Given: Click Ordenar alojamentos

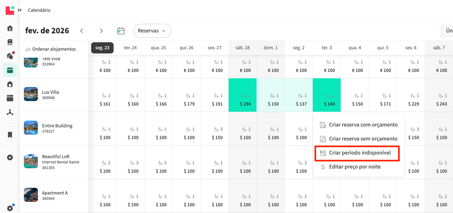Looking at the screenshot, I should (x=51, y=49).
